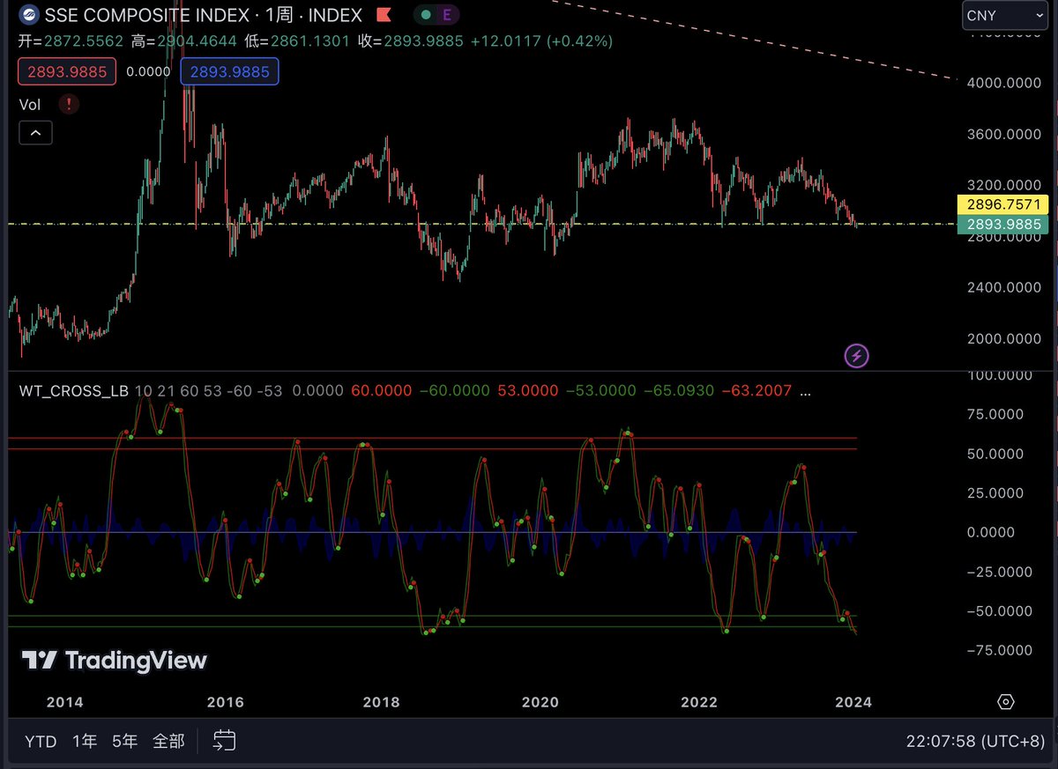Open chart settings hexagon icon

pos(1006,702)
